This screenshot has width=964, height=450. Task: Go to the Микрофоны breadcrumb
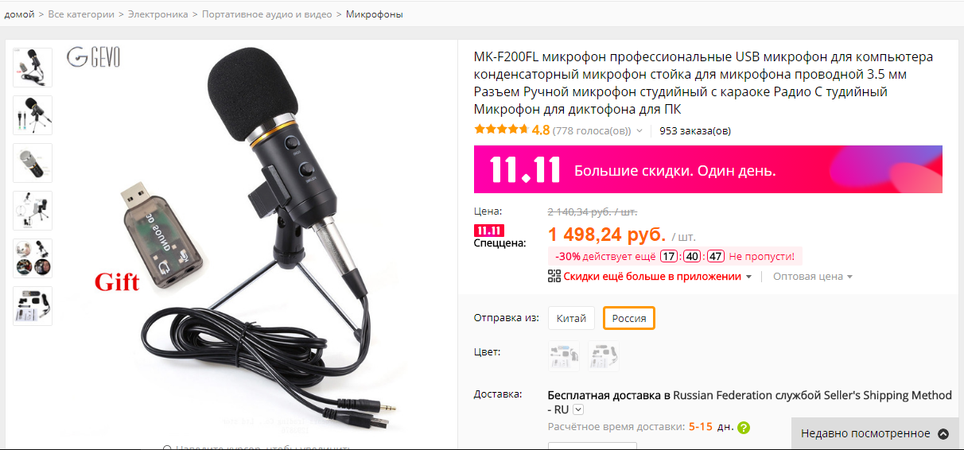tap(375, 14)
